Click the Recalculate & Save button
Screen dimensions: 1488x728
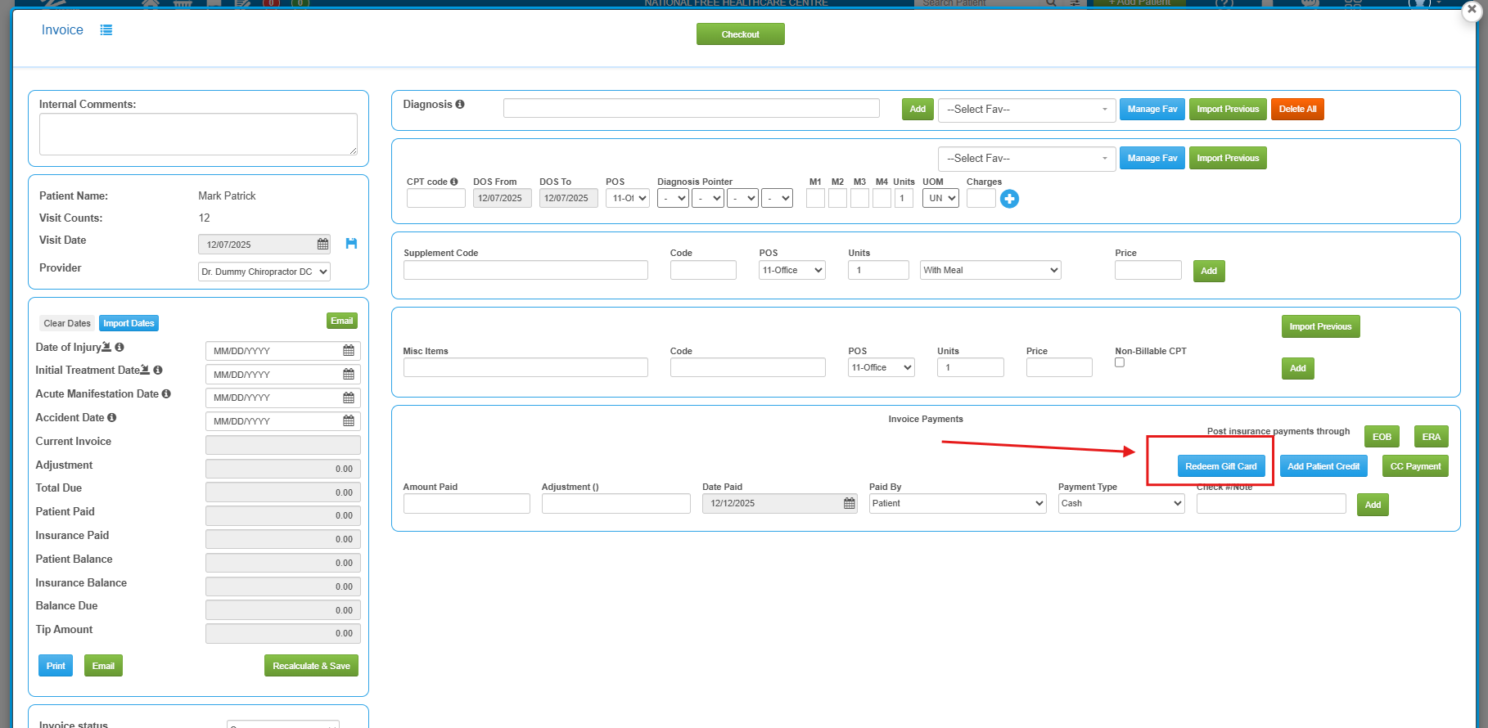(x=311, y=666)
